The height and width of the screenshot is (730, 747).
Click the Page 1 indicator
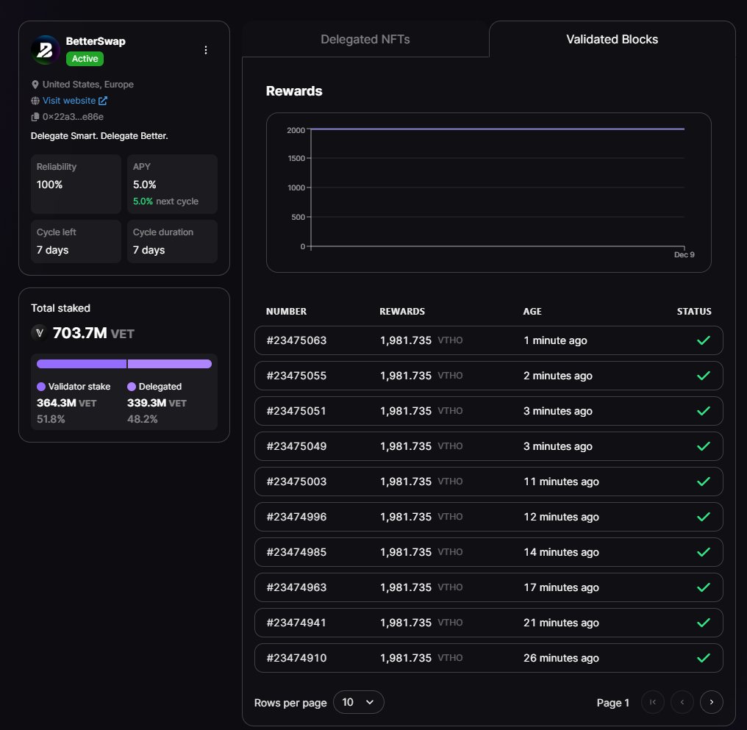(x=612, y=702)
